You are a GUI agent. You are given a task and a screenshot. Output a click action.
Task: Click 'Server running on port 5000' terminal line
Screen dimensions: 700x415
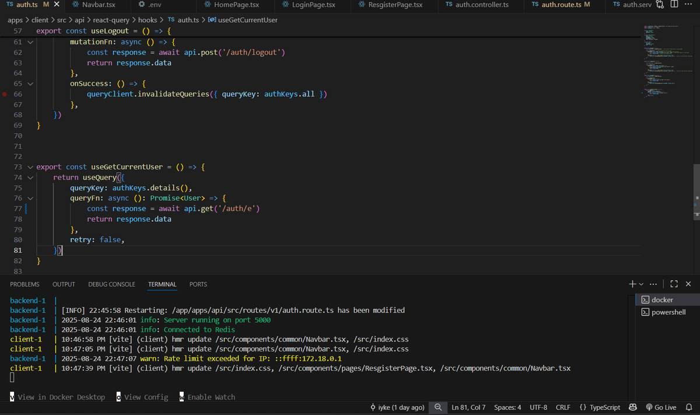pos(217,320)
